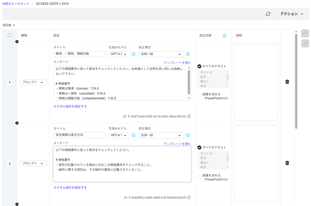This screenshot has width=311, height=206.
Task: Select タイトル in row 2 校正対象 list
Action: tap(206, 154)
